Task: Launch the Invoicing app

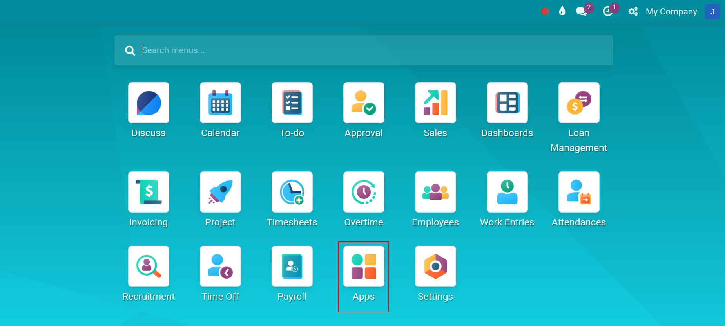Action: 149,192
